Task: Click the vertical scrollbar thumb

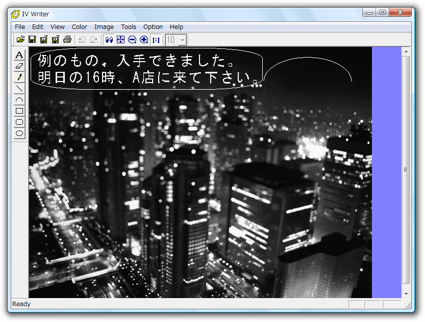Action: coord(406,170)
